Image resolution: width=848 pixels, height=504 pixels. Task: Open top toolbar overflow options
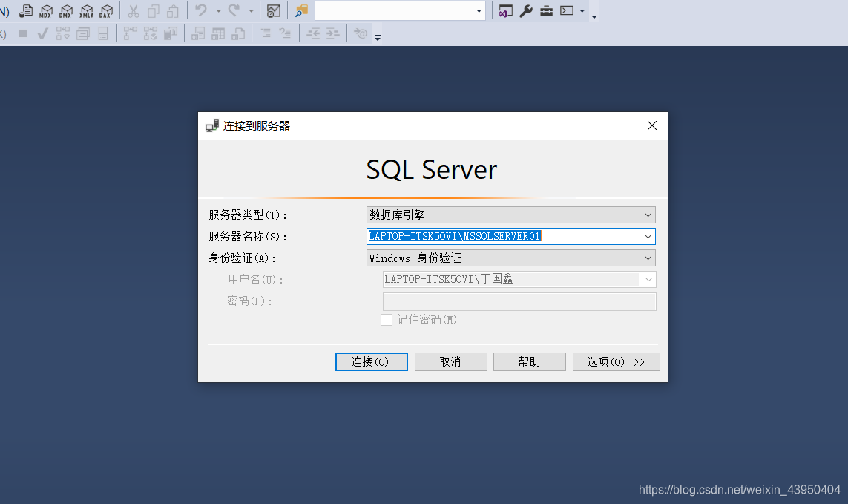pyautogui.click(x=594, y=16)
